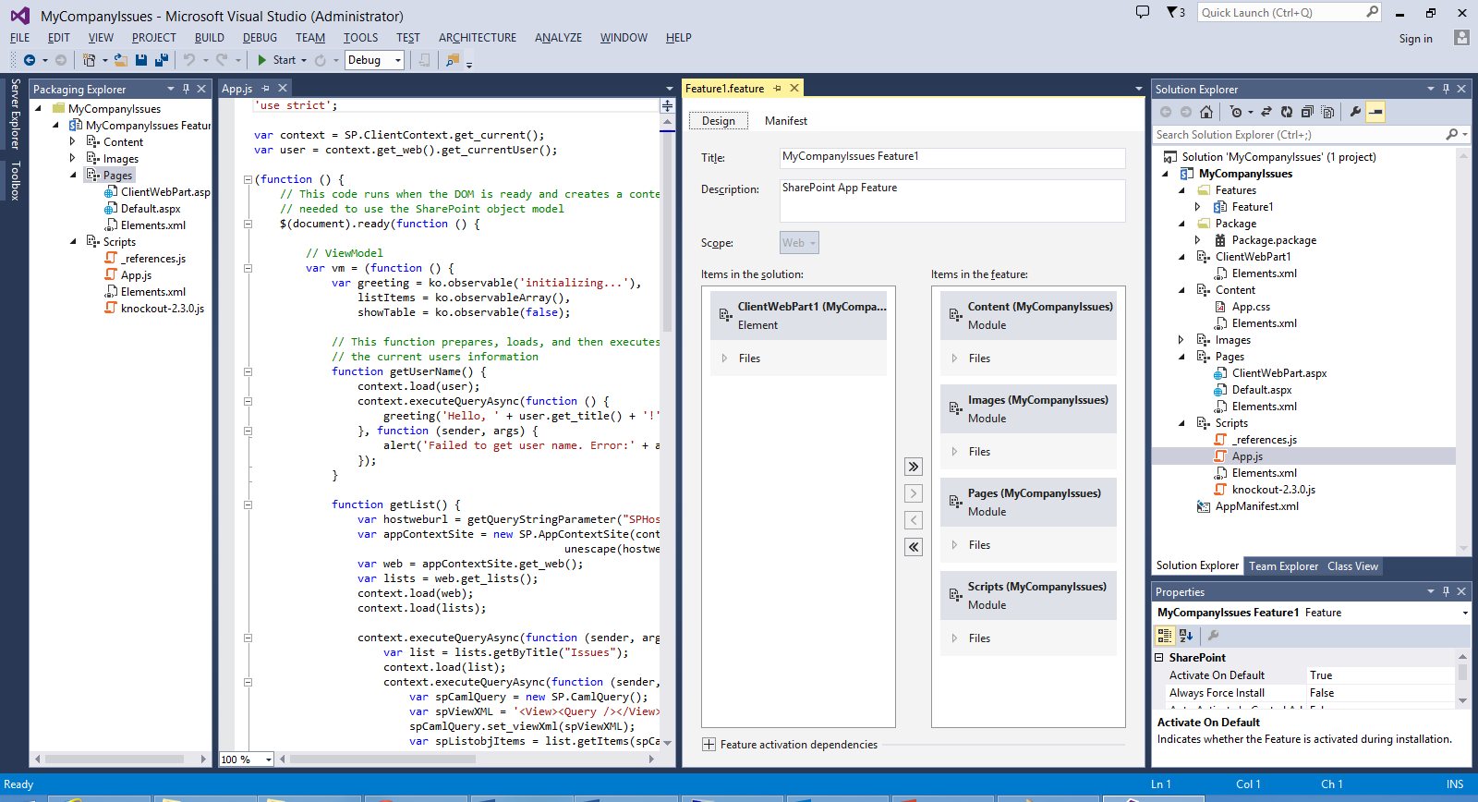The image size is (1478, 802).
Task: Open the Properties object selector dropdown
Action: pyautogui.click(x=1465, y=613)
